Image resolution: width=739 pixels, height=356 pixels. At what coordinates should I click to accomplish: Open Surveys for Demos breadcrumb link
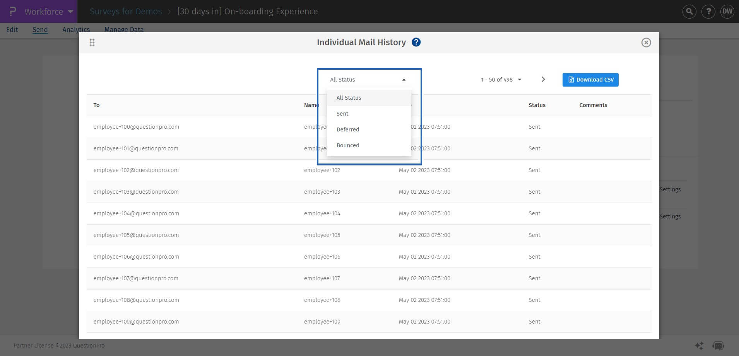126,12
